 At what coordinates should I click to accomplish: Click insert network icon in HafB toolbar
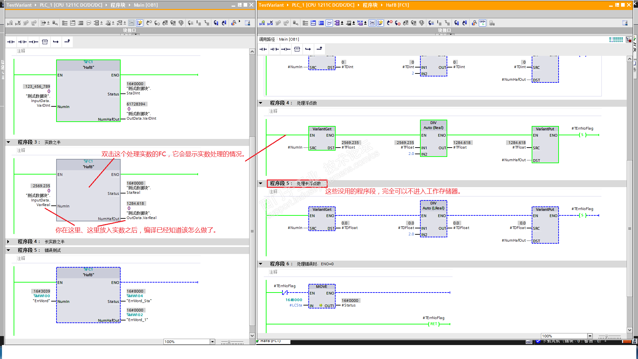coord(262,23)
